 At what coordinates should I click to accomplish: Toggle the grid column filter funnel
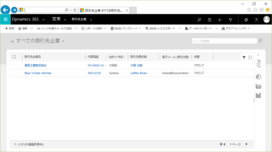pyautogui.click(x=244, y=57)
